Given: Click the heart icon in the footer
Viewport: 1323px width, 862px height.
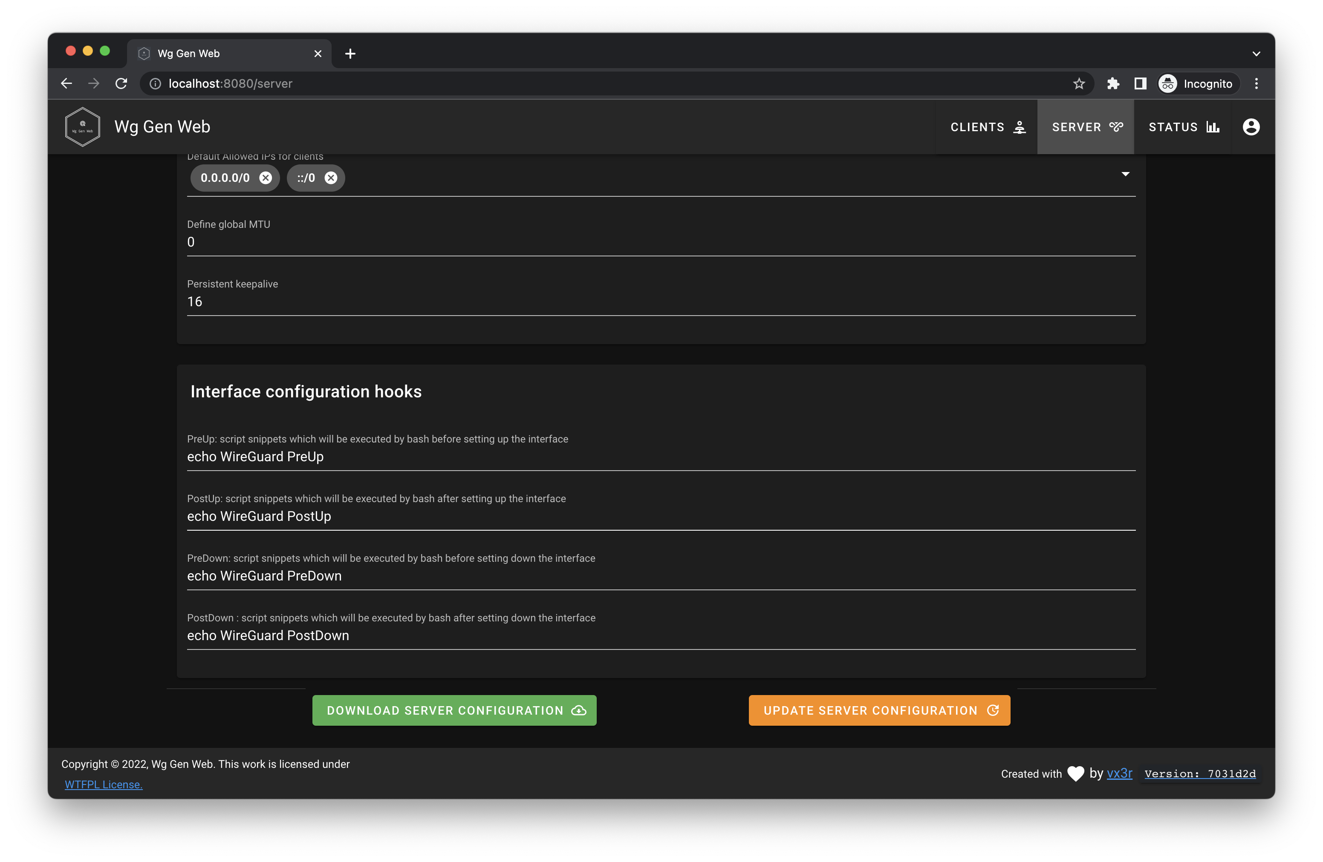Looking at the screenshot, I should click(x=1076, y=773).
